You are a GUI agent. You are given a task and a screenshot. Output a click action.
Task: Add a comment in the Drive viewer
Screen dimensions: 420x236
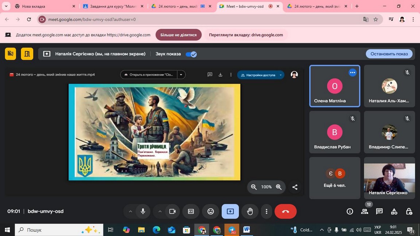[210, 75]
